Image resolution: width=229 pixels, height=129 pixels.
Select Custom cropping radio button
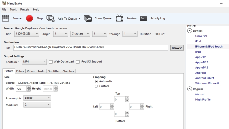tap(96, 86)
